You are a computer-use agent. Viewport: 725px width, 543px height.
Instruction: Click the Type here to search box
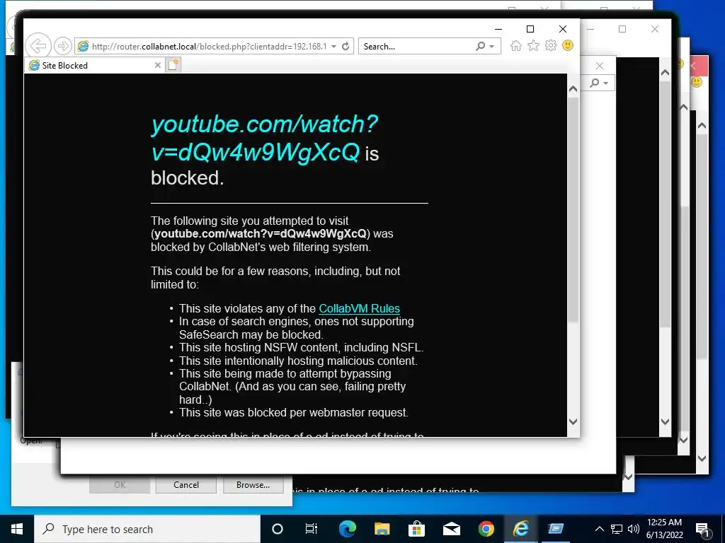pos(147,529)
